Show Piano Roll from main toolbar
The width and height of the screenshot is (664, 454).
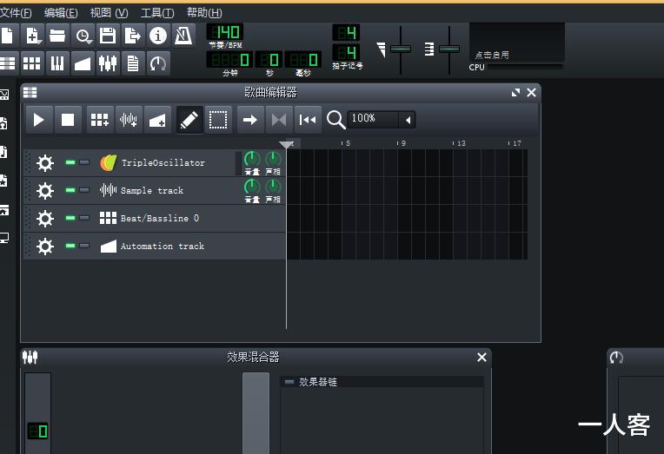pos(57,63)
